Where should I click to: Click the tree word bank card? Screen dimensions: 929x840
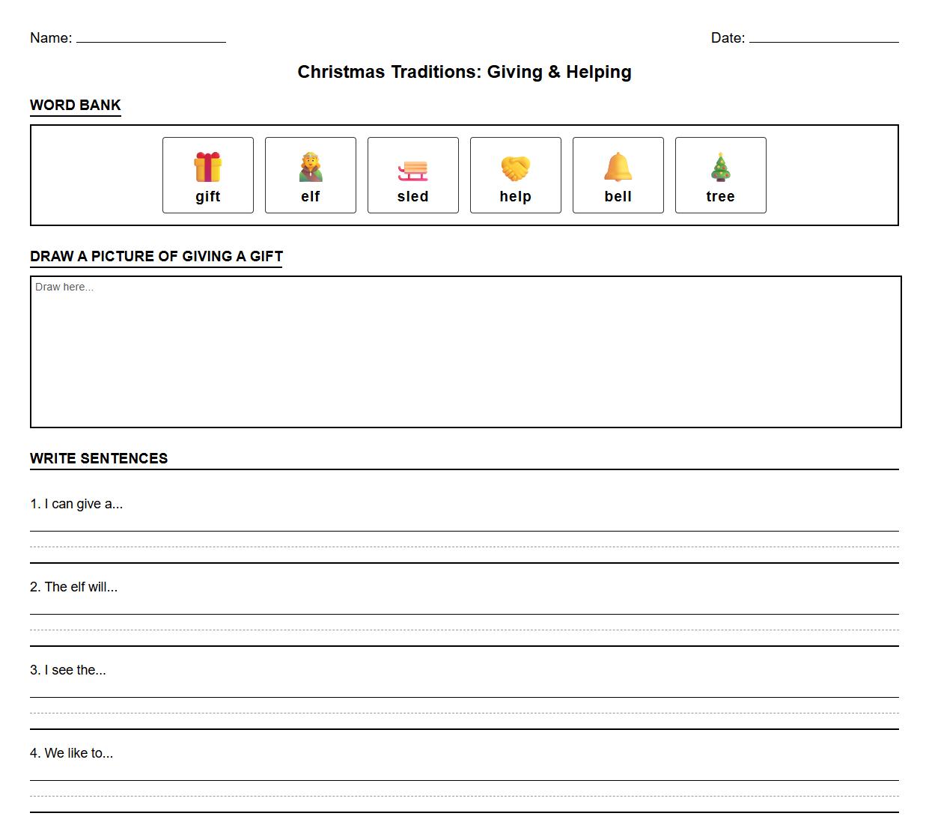(x=720, y=175)
